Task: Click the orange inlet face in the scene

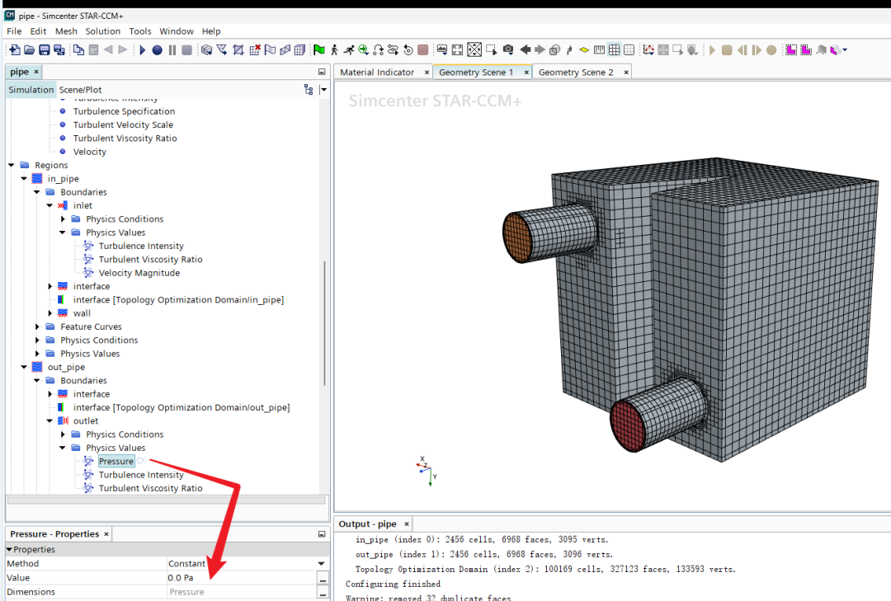Action: (x=516, y=237)
